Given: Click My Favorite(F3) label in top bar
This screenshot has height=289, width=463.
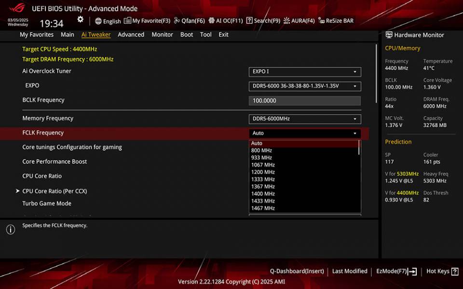Looking at the screenshot, I should [151, 21].
